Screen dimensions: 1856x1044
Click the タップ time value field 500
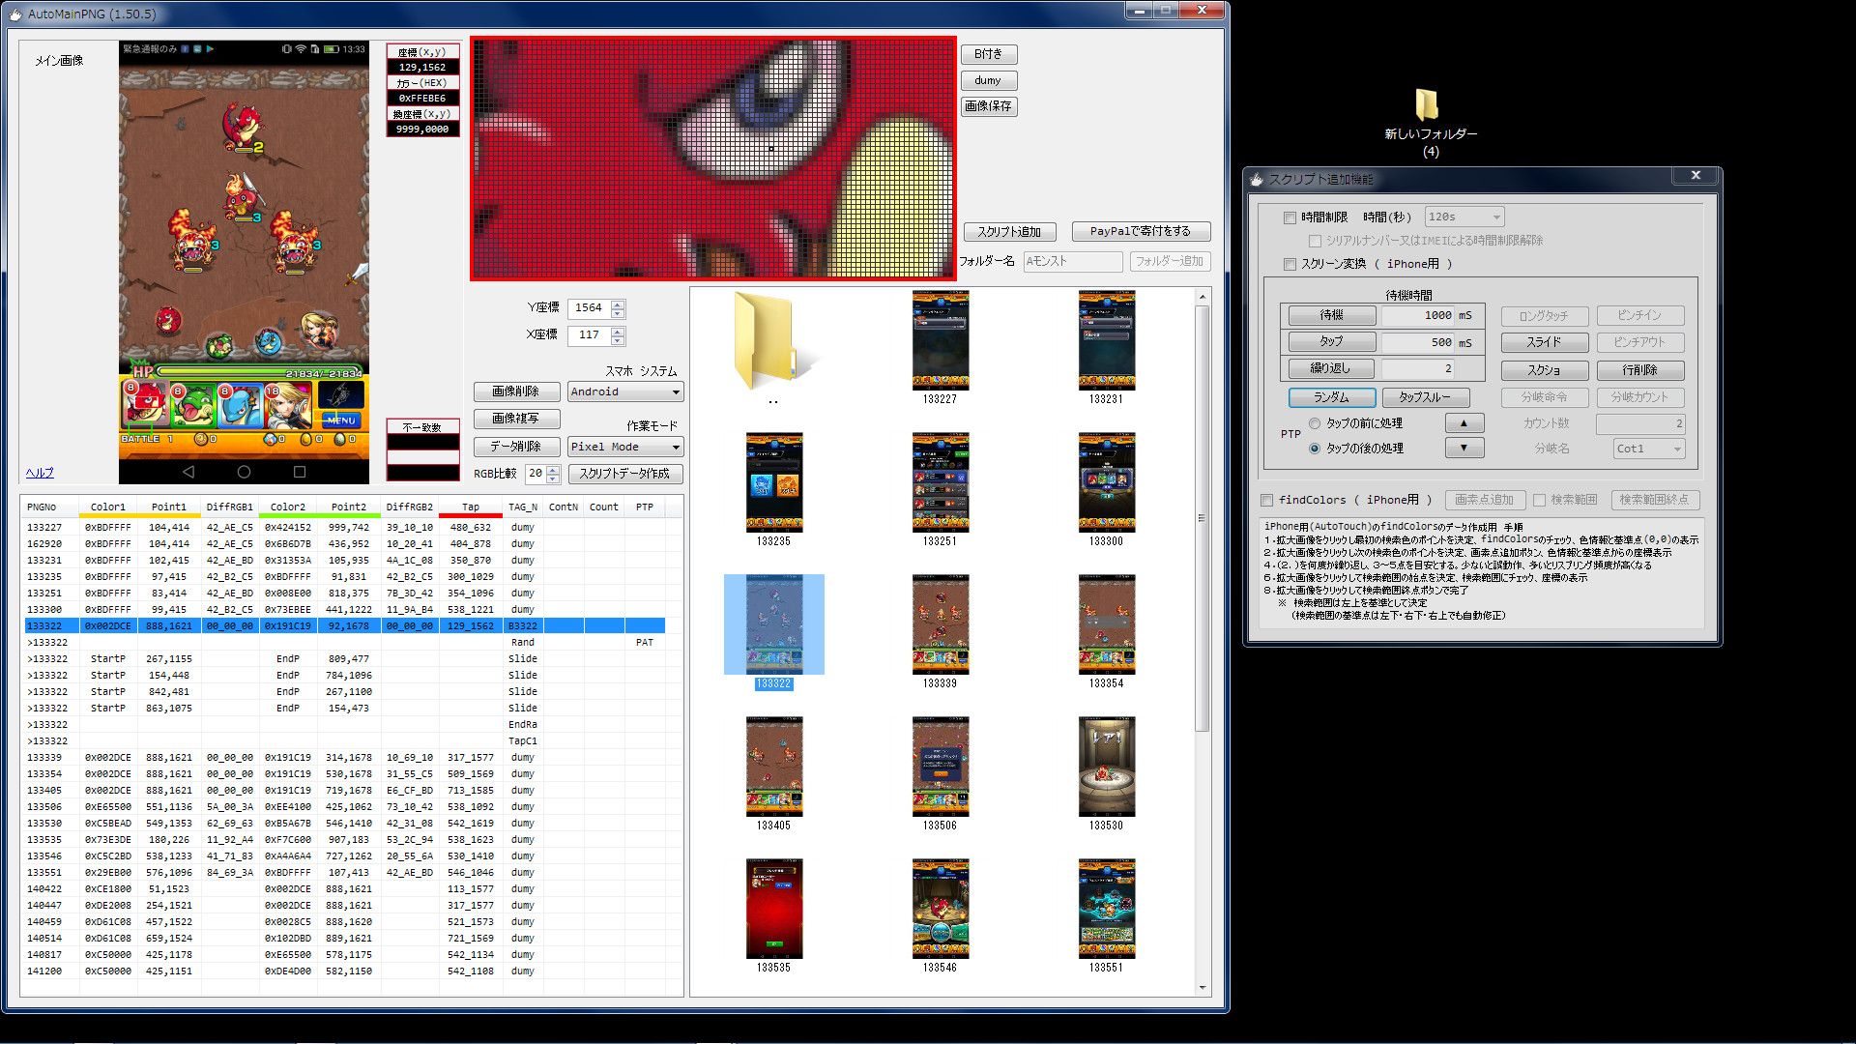coord(1417,342)
